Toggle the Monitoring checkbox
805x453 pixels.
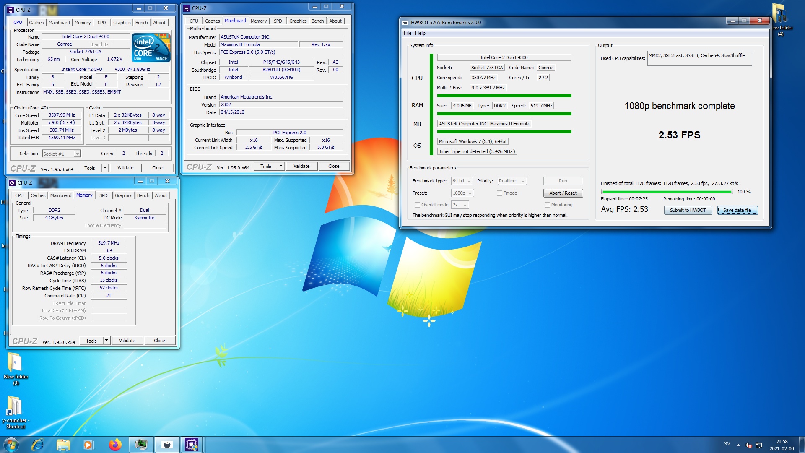[547, 205]
